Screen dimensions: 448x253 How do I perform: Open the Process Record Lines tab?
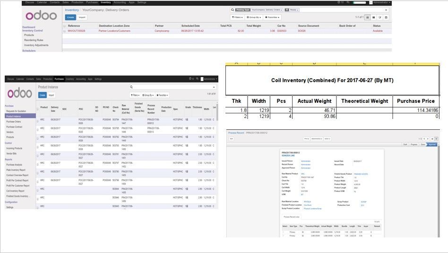pos(291,217)
